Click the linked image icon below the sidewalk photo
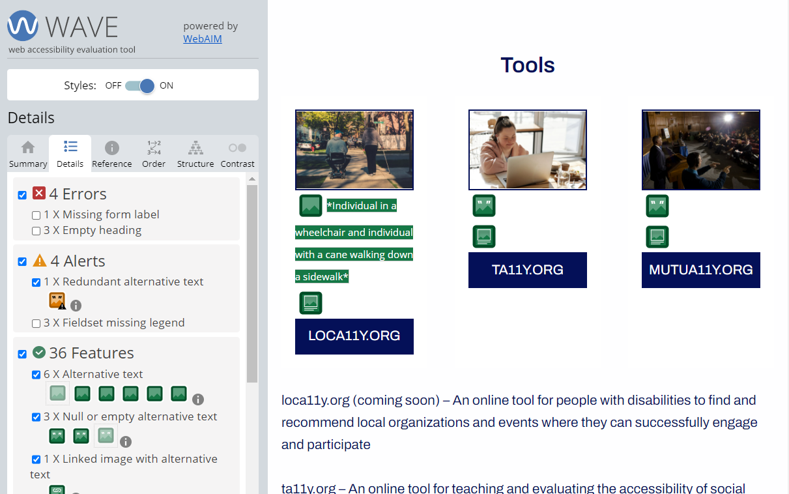The width and height of the screenshot is (789, 494). (x=311, y=302)
